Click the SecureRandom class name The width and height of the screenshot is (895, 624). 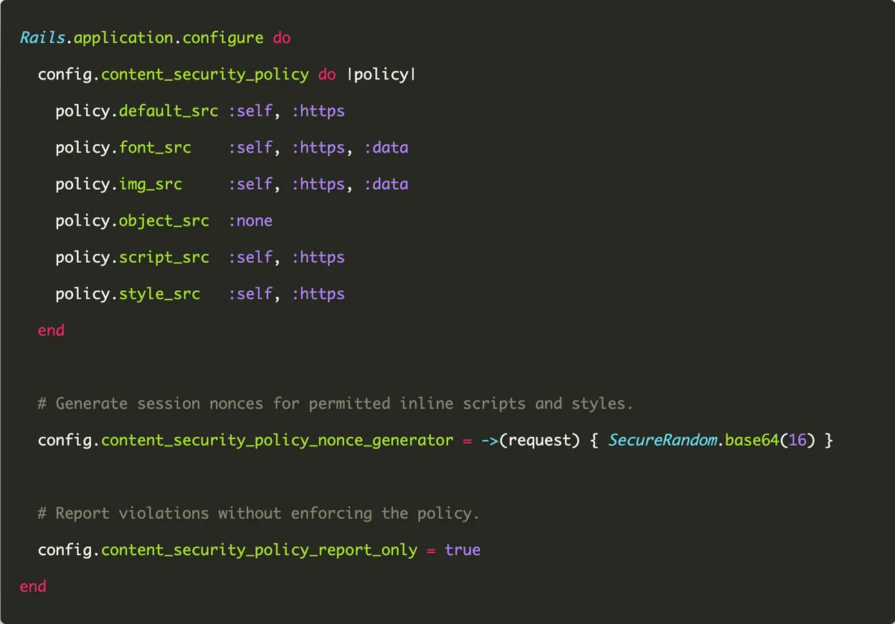tap(662, 440)
